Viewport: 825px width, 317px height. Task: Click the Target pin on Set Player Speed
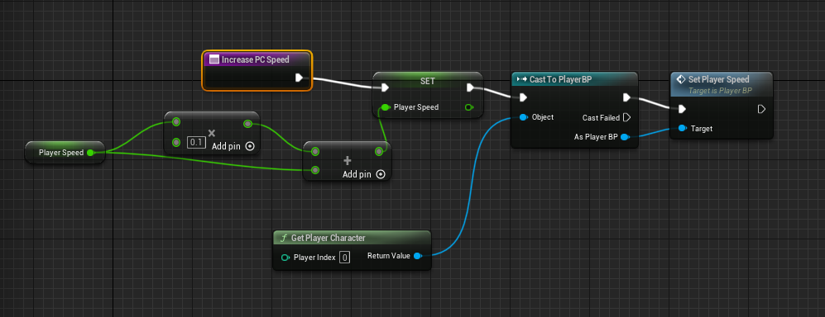[x=682, y=128]
